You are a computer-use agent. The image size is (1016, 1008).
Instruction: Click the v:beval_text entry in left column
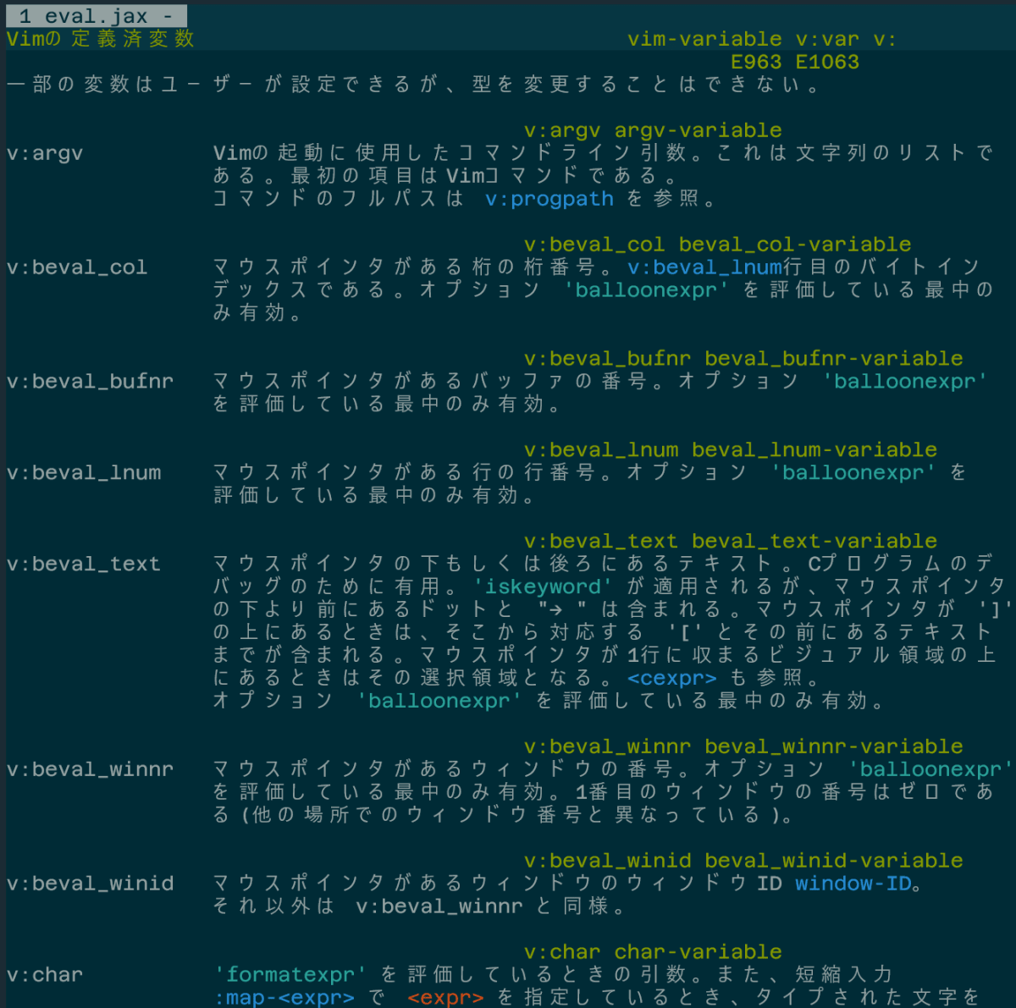84,565
